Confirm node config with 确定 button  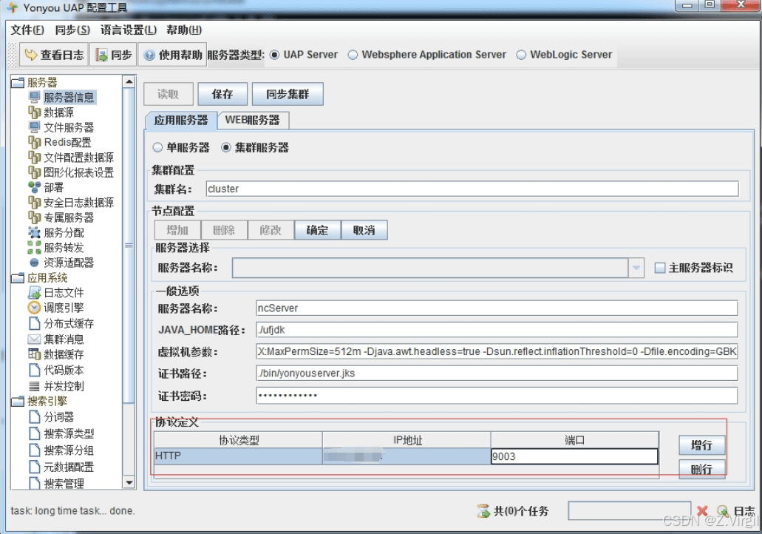tap(317, 230)
